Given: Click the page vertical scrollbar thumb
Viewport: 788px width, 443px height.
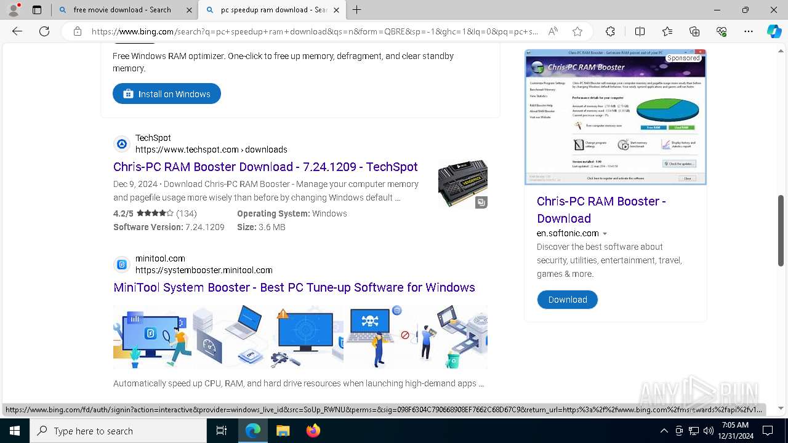Looking at the screenshot, I should click(781, 231).
